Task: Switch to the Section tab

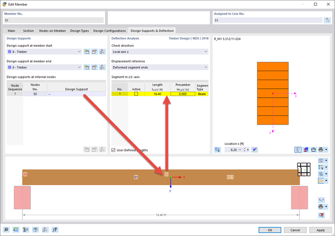Action: pos(28,30)
